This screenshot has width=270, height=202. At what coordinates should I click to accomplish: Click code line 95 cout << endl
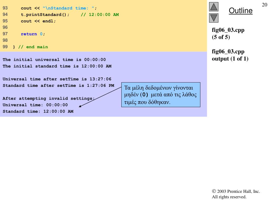(x=38, y=21)
